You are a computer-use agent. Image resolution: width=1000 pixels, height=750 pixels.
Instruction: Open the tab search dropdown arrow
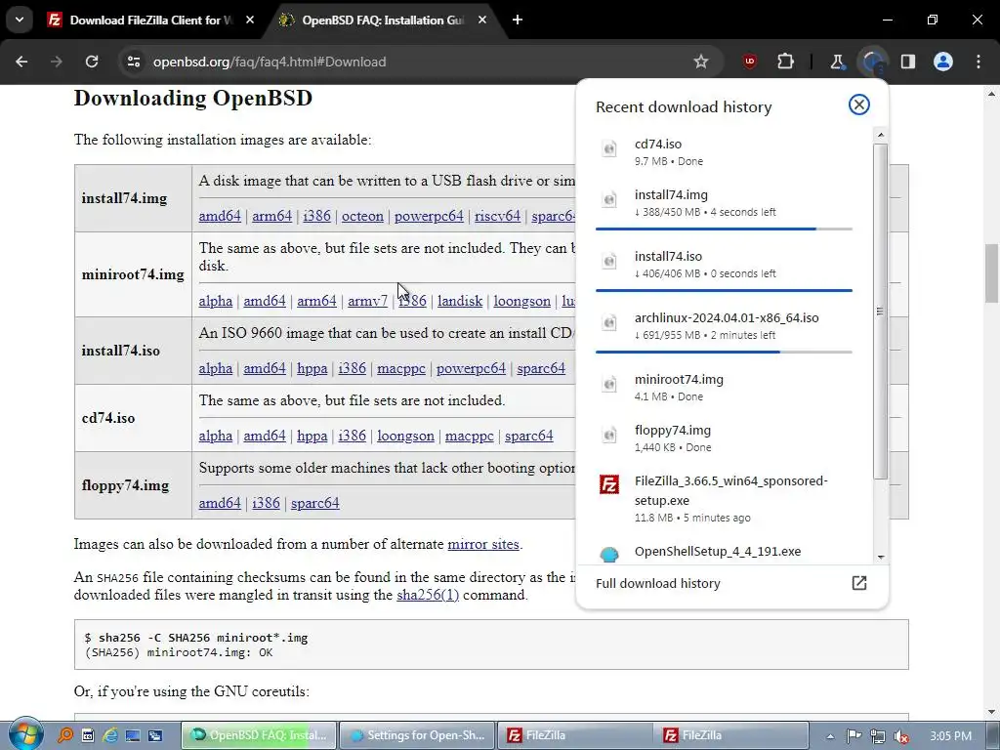tap(20, 20)
